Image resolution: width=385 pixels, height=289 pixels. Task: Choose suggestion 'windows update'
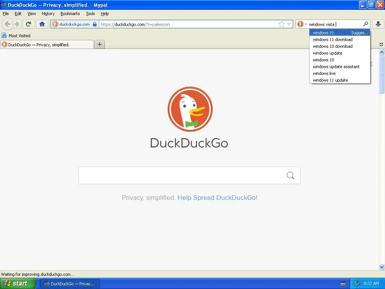coord(340,53)
